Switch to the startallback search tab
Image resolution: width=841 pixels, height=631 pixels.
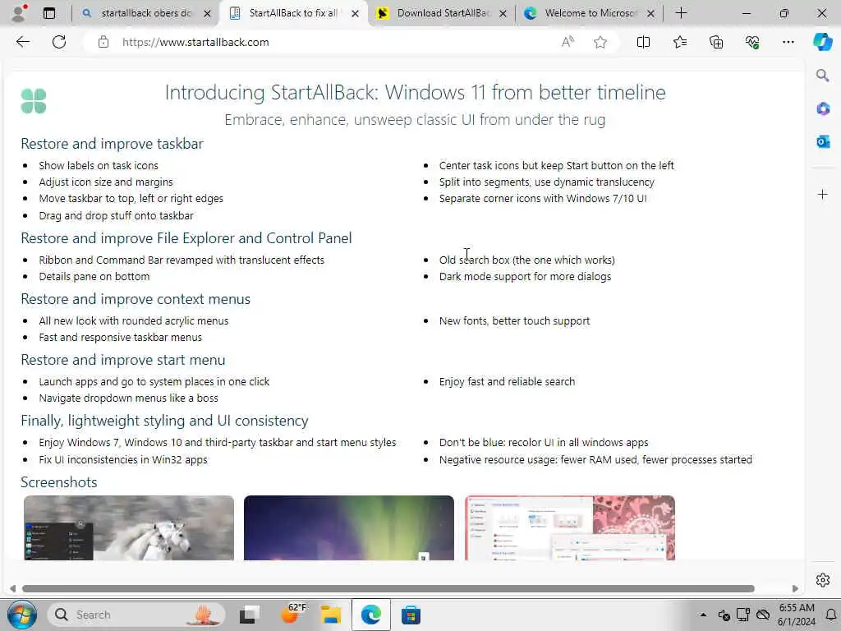click(x=146, y=13)
